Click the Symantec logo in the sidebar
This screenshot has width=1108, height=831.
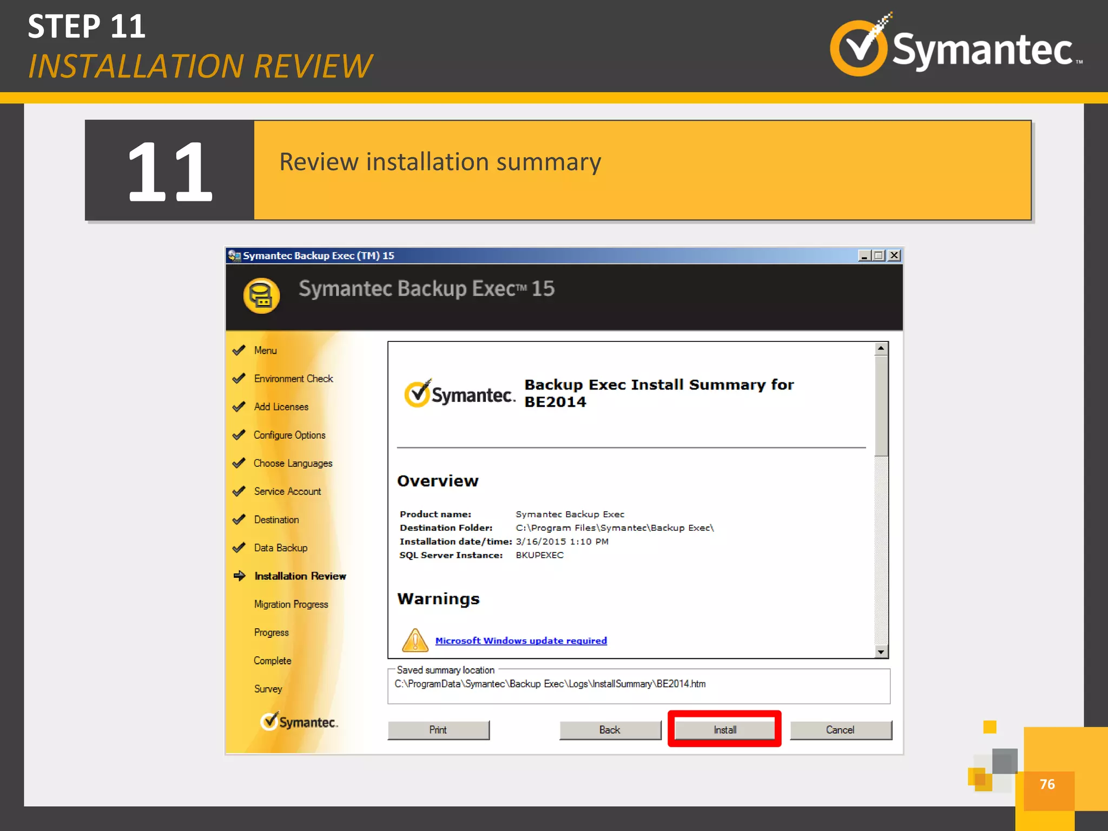(299, 722)
